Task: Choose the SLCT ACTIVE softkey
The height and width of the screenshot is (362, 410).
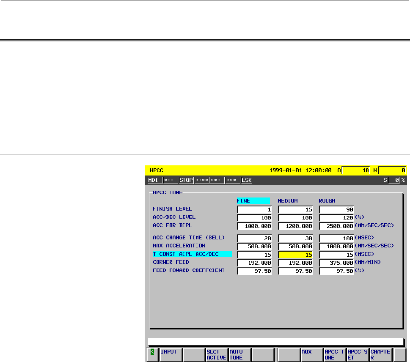Action: 217,355
